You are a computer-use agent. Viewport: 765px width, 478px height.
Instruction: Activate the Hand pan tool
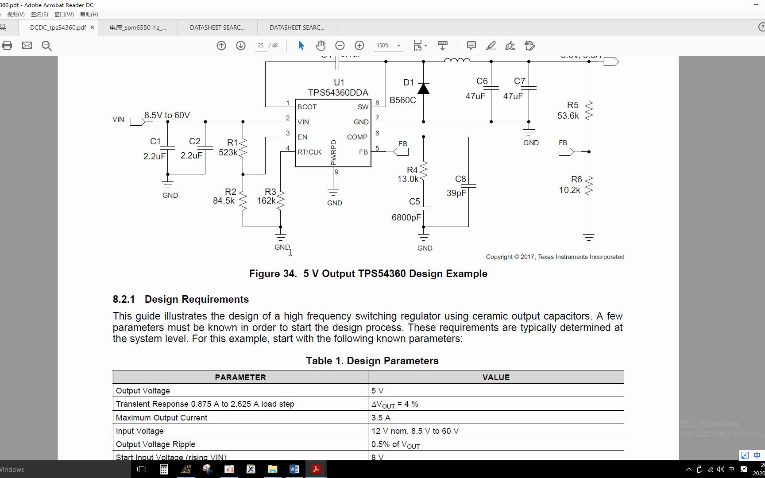point(321,46)
